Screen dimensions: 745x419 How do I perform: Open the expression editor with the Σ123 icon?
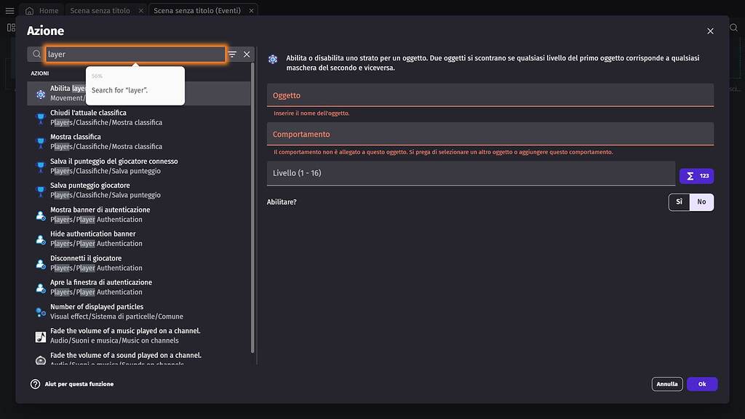tap(696, 175)
